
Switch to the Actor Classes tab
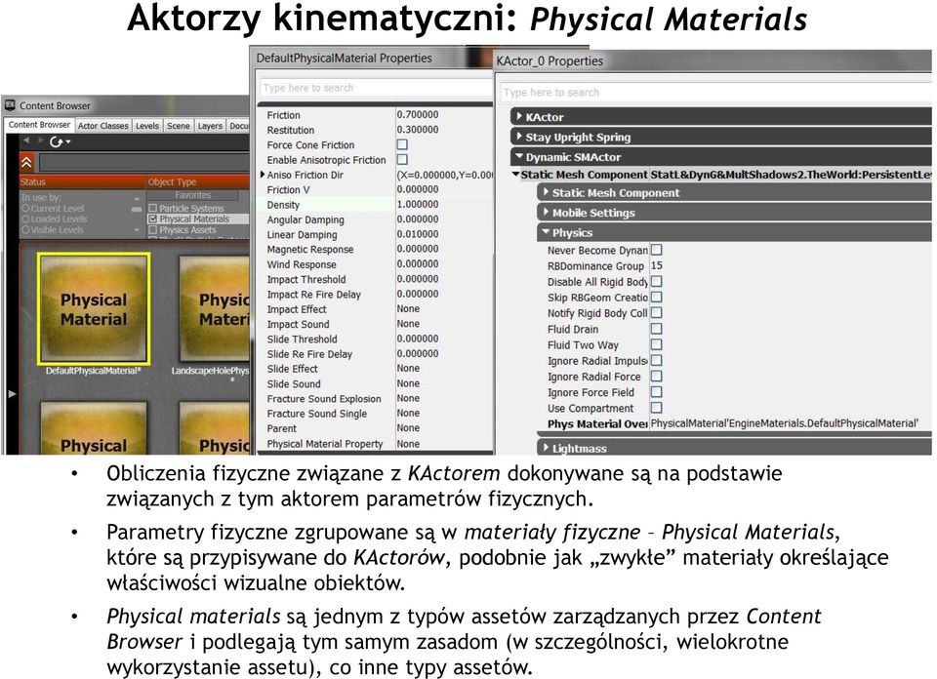[102, 126]
